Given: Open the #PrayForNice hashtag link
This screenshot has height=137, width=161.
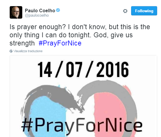Looking at the screenshot, I should click(60, 43).
